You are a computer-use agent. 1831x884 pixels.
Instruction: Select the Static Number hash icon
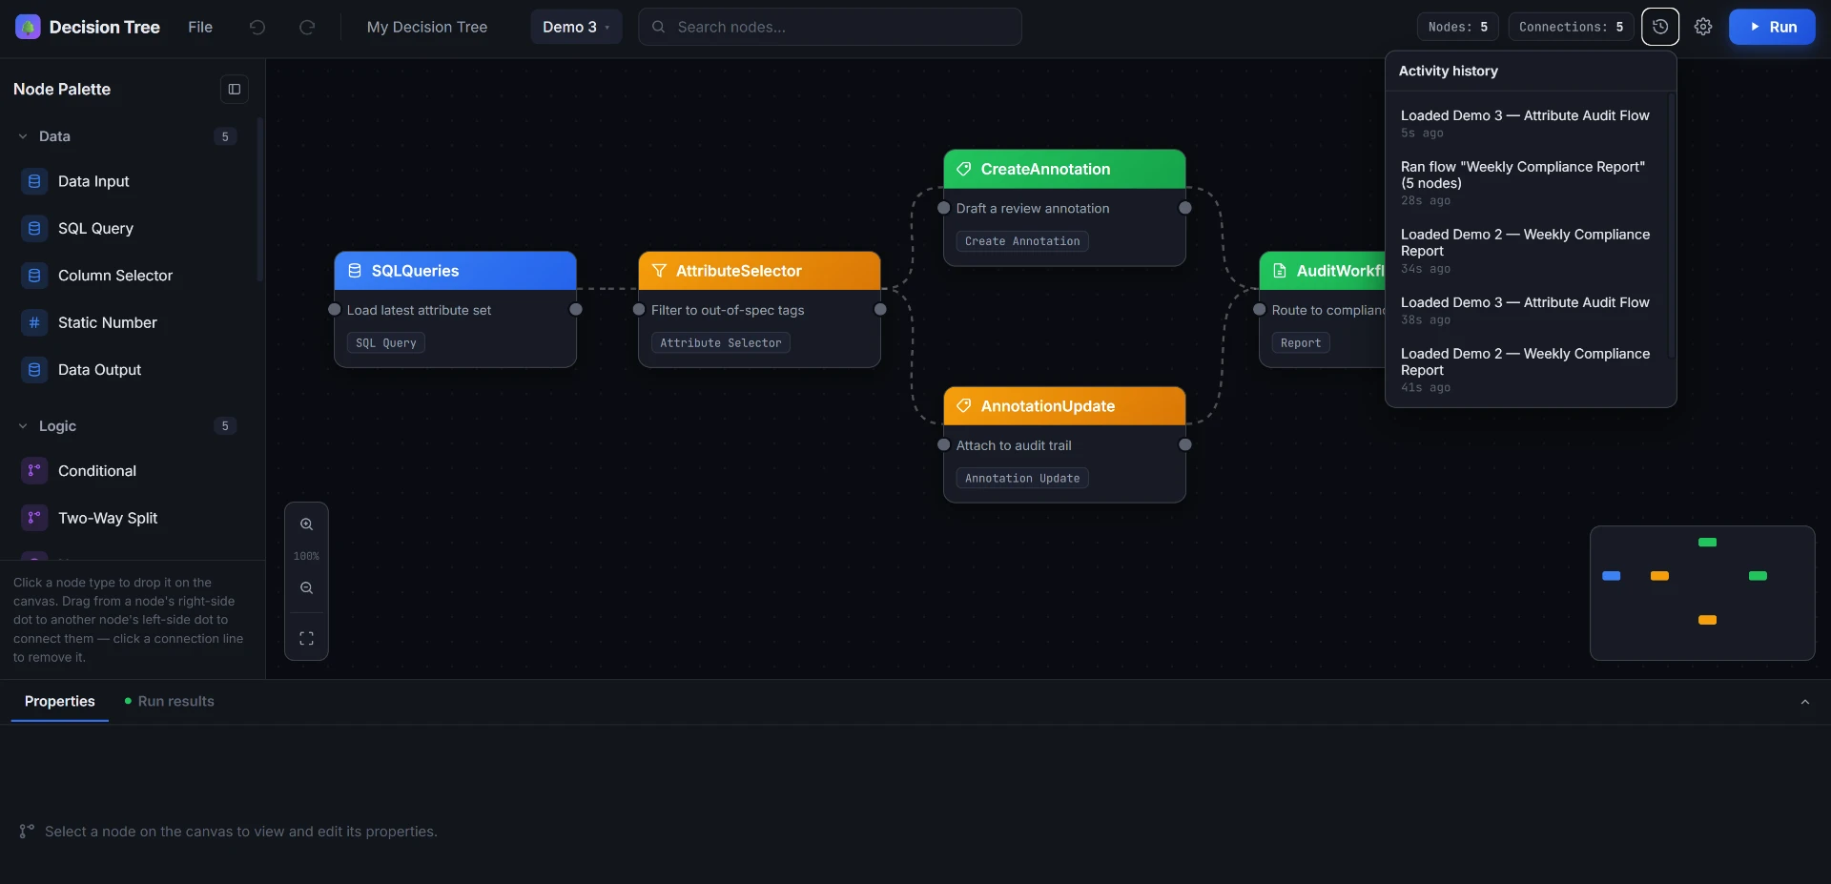[34, 322]
